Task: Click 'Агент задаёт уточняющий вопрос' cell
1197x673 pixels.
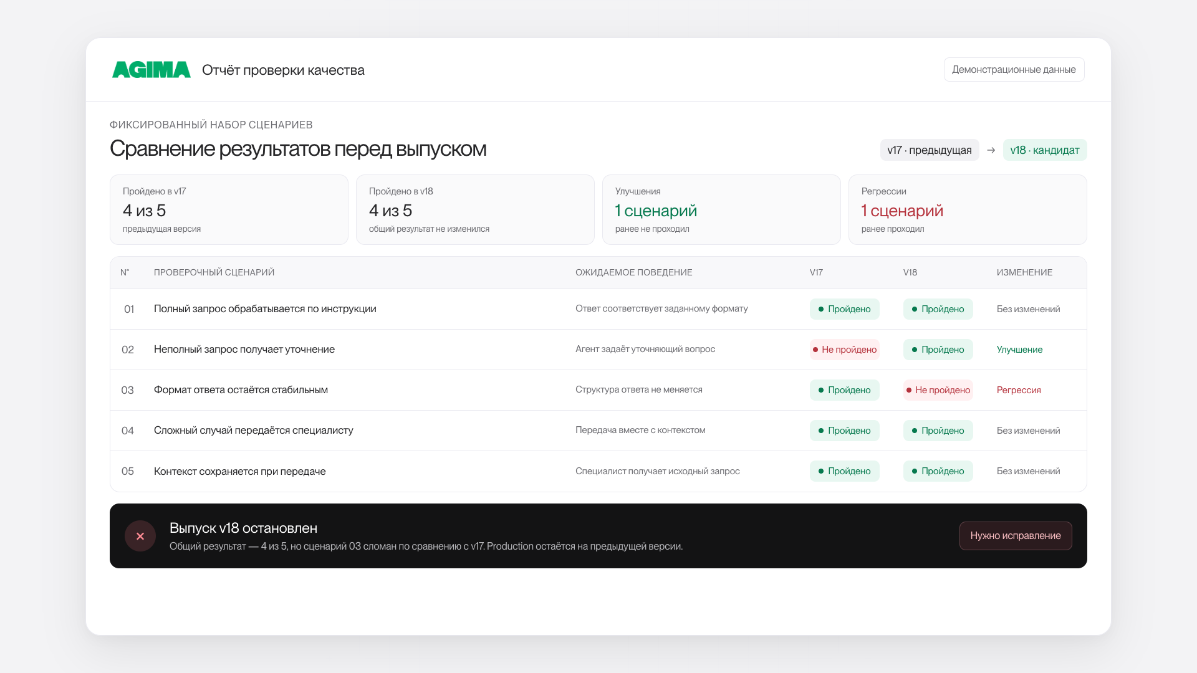Action: [645, 349]
